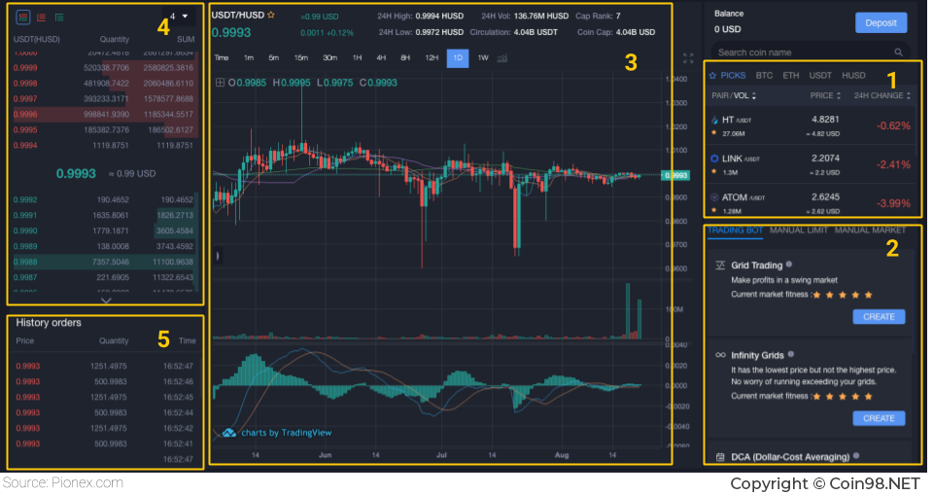Switch to MANUAL MARKET tab
Image resolution: width=933 pixels, height=495 pixels.
click(x=870, y=230)
